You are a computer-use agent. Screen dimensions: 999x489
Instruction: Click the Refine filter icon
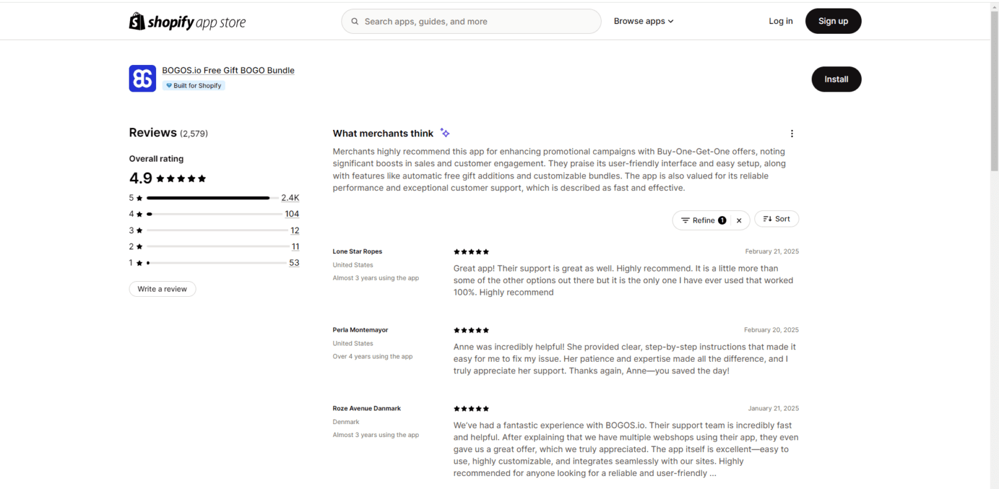click(687, 220)
